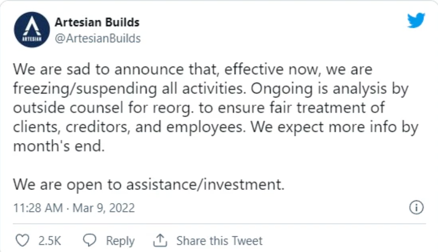Click the Reply text label

tap(120, 241)
